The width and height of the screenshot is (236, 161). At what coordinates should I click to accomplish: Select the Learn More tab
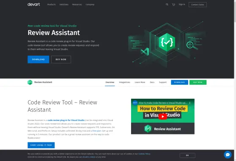coord(140,82)
